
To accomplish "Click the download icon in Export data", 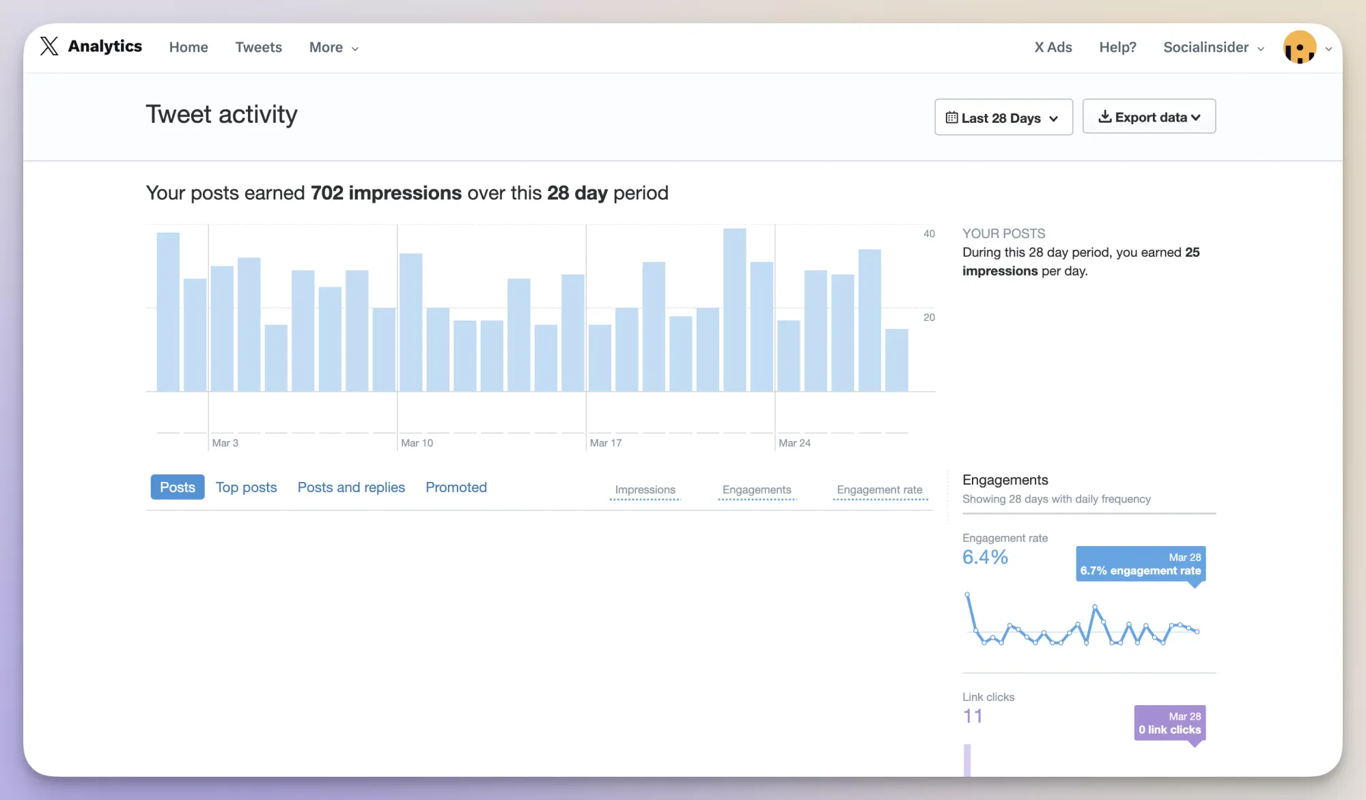I will pyautogui.click(x=1104, y=117).
